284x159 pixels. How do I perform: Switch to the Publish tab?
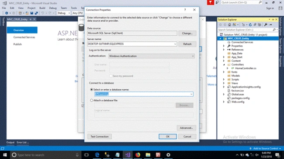(17, 44)
